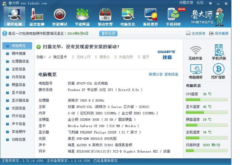Click the processor value 英特尔 3400 @ 2.60GHz
This screenshot has height=165, width=243.
point(86,101)
